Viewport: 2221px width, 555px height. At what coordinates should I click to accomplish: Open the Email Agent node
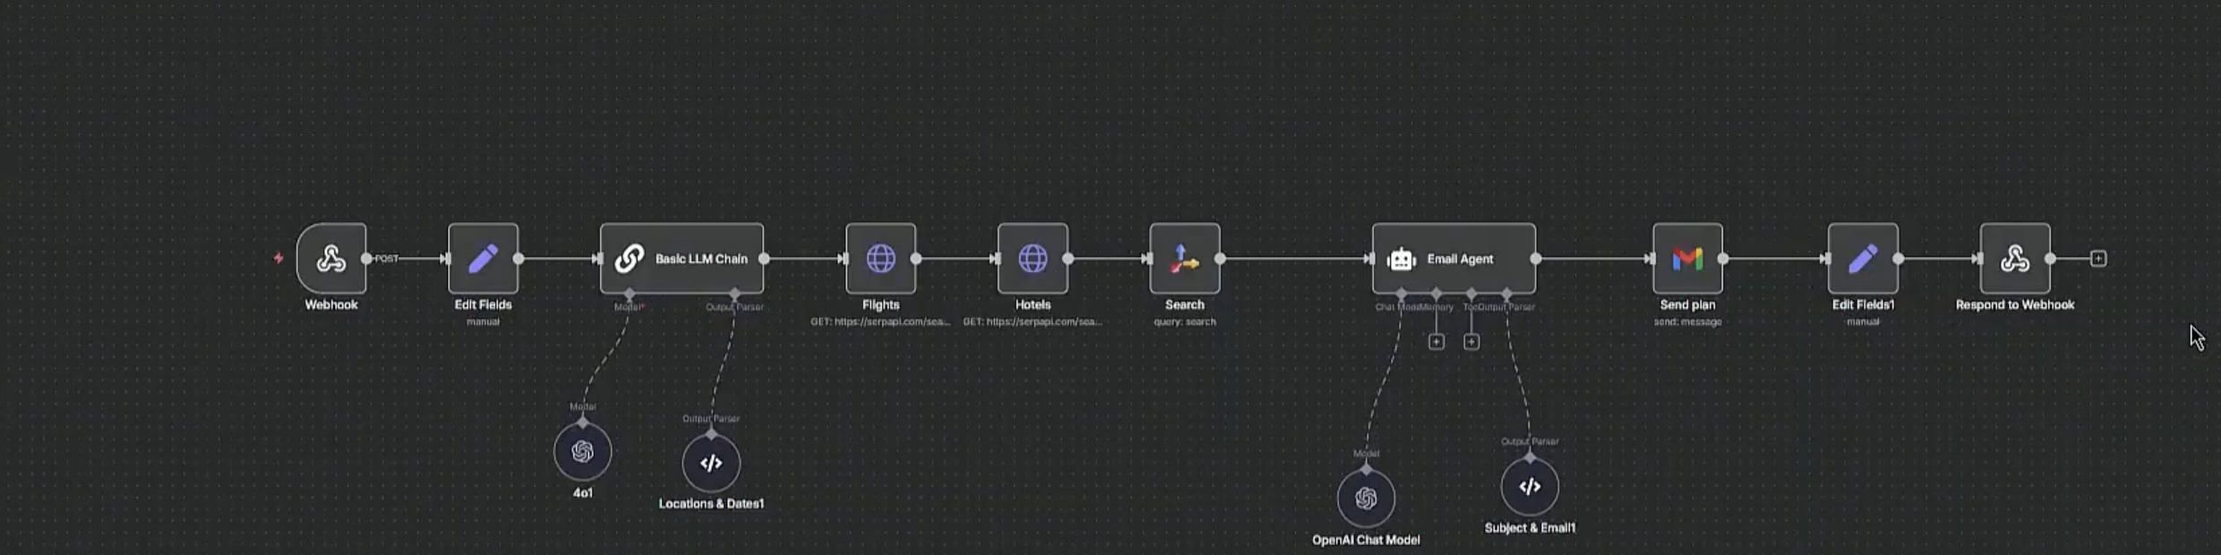tap(1454, 259)
